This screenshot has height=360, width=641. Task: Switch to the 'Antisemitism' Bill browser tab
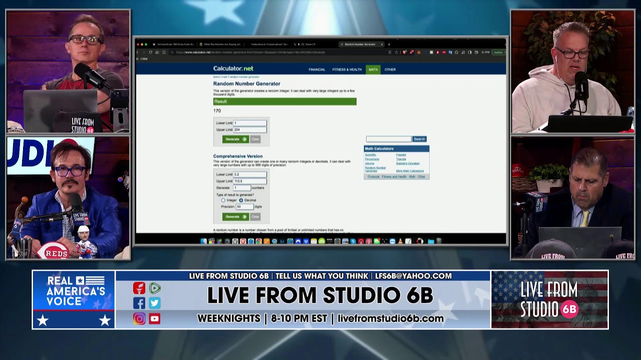pos(173,44)
